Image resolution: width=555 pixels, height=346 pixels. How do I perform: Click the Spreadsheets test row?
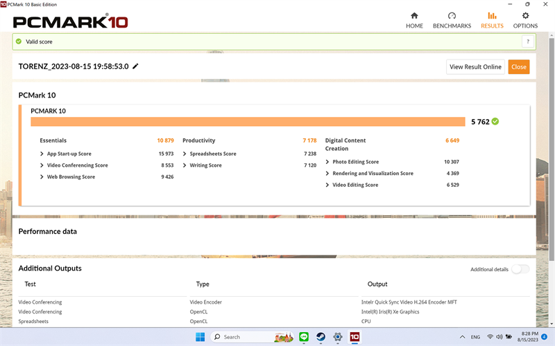pos(33,321)
